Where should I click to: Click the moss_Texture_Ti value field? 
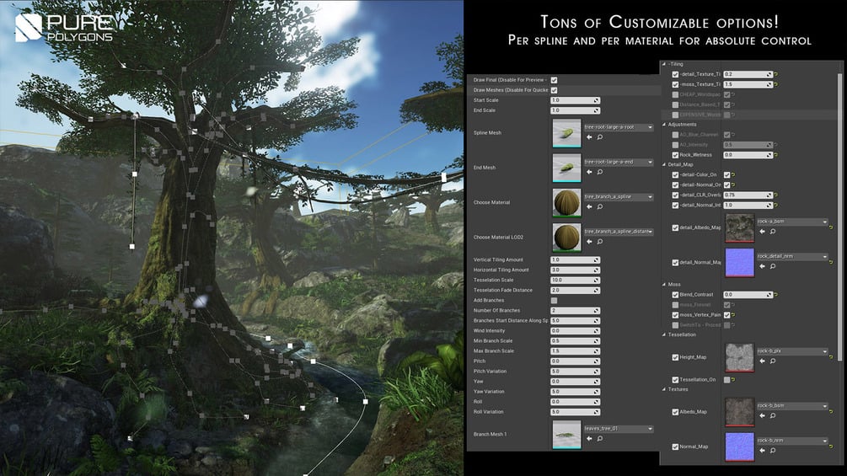pyautogui.click(x=748, y=85)
